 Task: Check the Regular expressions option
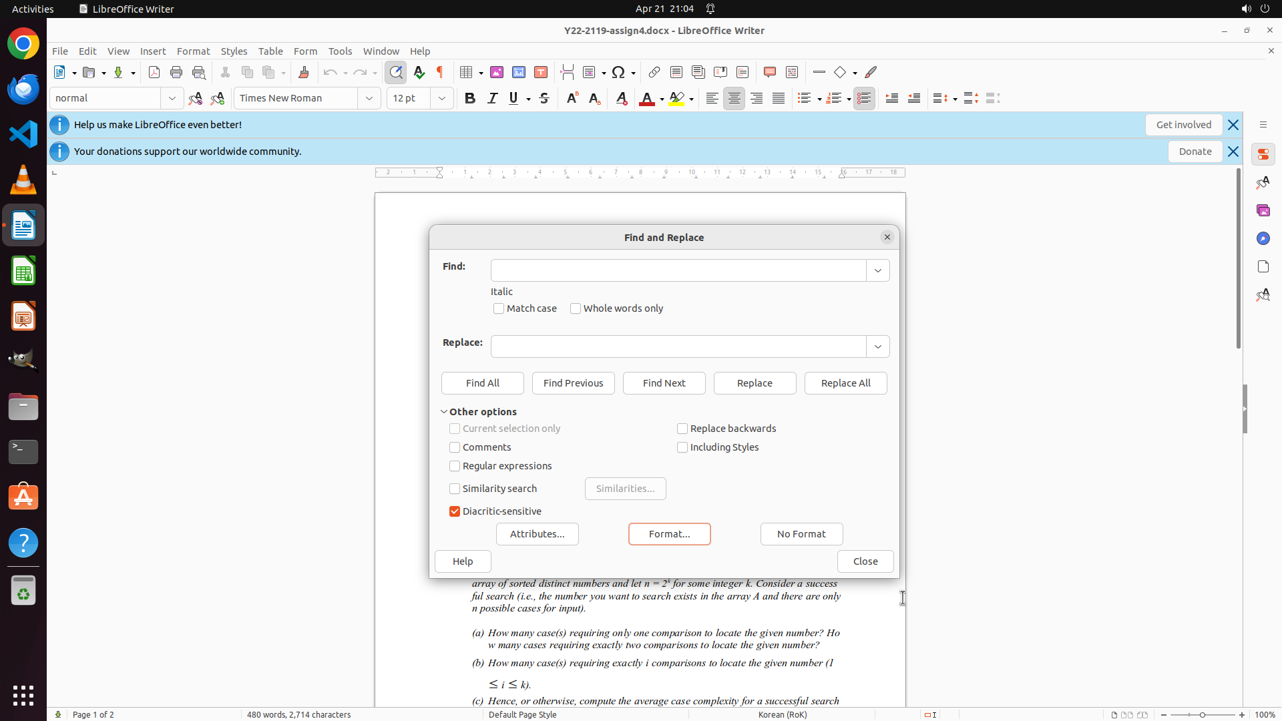pyautogui.click(x=455, y=466)
